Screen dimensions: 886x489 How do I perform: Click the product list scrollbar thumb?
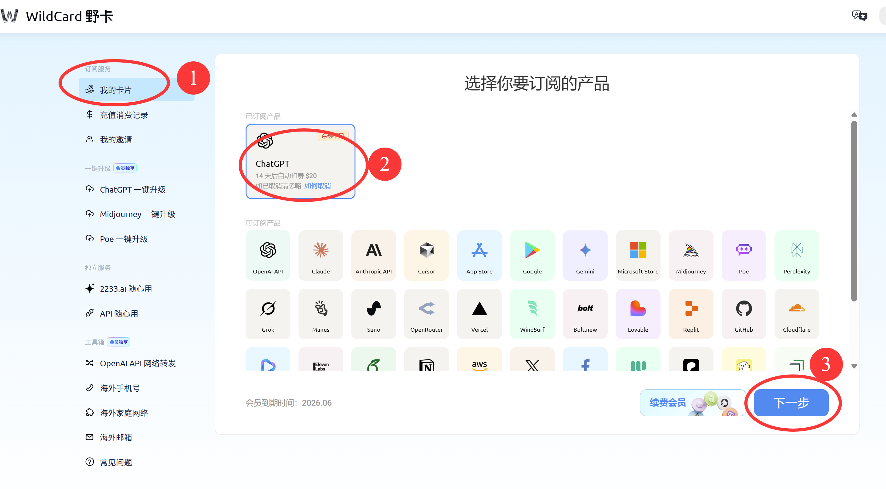click(854, 211)
